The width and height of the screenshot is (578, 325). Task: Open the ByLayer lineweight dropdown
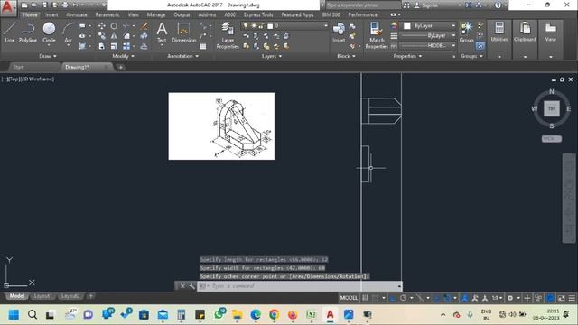click(x=427, y=36)
